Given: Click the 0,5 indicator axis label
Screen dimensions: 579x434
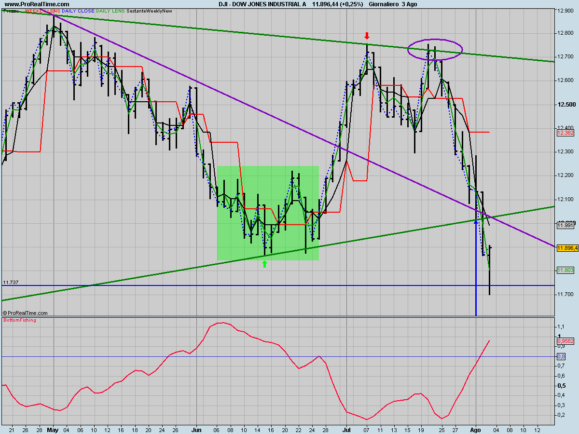Looking at the screenshot, I should coord(562,385).
